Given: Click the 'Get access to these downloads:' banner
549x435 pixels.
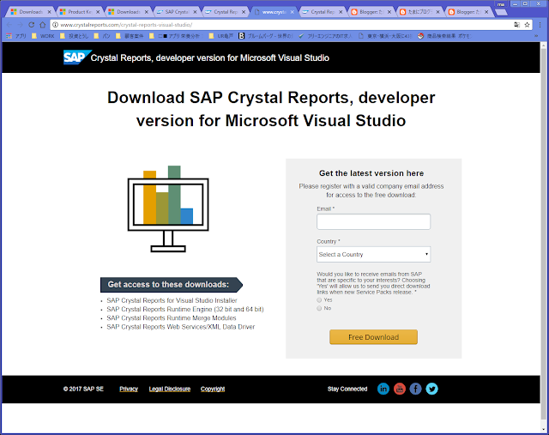Looking at the screenshot, I should click(x=172, y=285).
